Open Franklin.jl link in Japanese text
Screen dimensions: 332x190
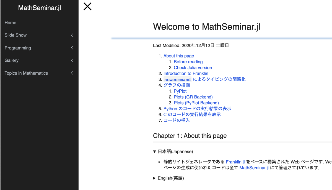pyautogui.click(x=235, y=162)
